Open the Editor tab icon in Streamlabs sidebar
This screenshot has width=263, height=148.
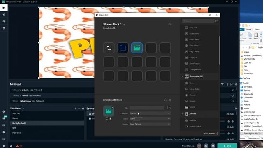(x=4, y=7)
